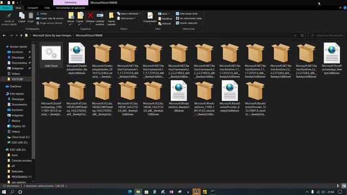Click the Buscar search field

point(326,35)
